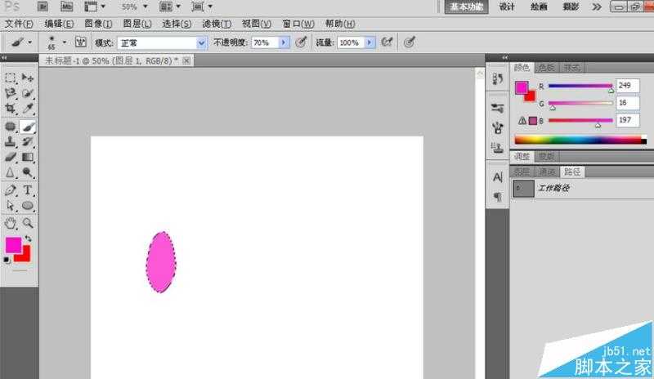
Task: Expand the flow 100% slider arrow
Action: [370, 42]
